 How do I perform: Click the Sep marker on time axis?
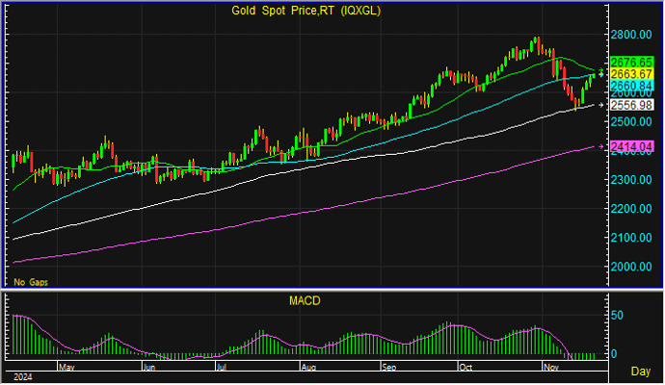[x=388, y=367]
